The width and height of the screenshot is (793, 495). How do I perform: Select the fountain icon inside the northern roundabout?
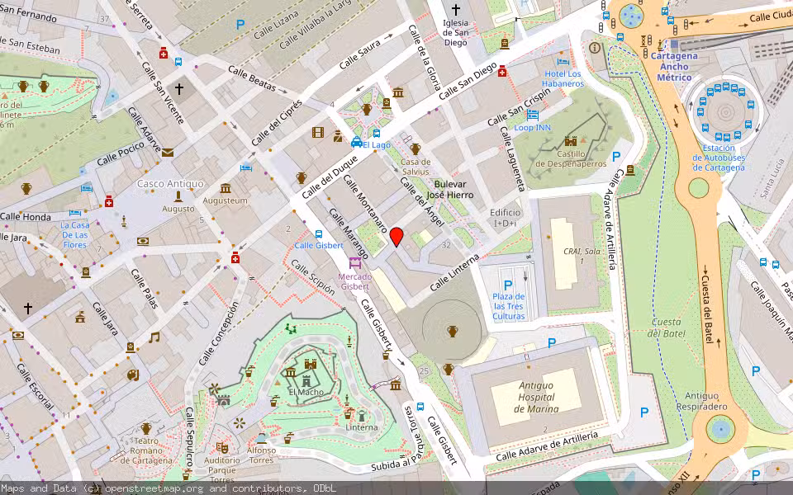click(x=631, y=16)
